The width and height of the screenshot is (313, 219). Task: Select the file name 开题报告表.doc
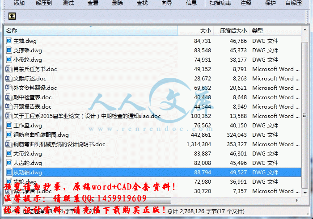(x=32, y=107)
